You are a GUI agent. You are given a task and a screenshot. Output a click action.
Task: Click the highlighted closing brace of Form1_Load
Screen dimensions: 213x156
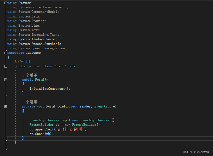(x=23, y=138)
